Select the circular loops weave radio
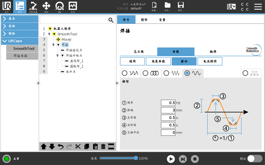 pos(145,73)
